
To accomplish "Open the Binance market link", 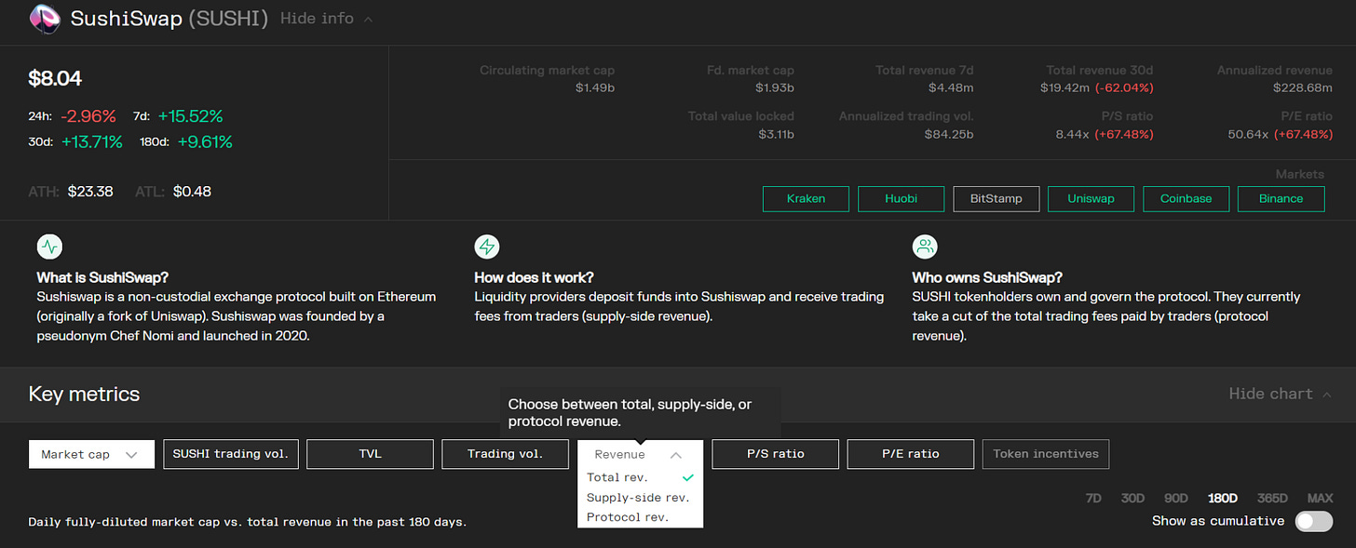I will (x=1281, y=198).
